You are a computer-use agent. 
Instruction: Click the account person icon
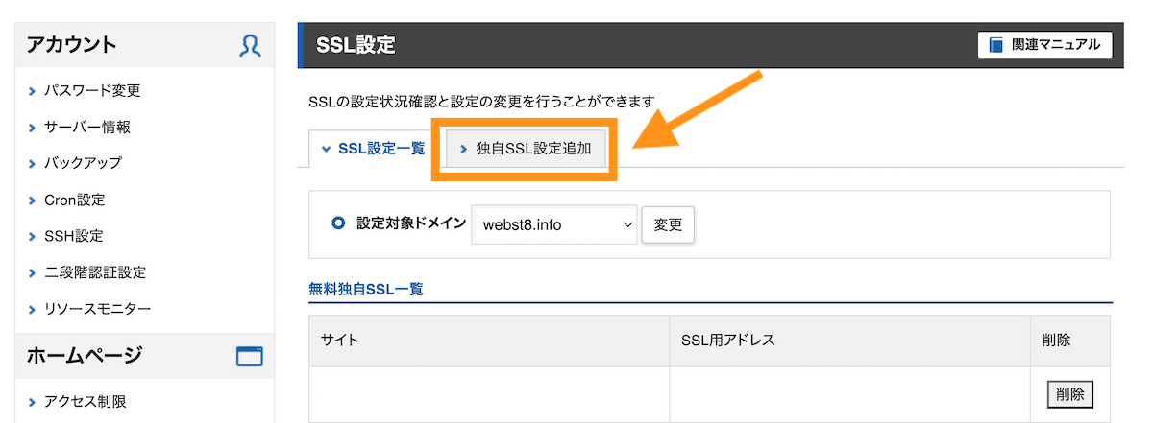click(x=250, y=45)
